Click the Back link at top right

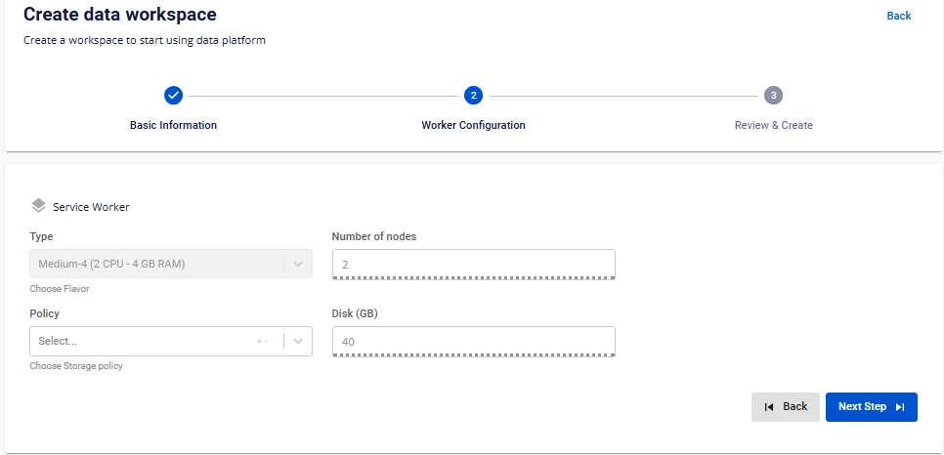(x=899, y=16)
